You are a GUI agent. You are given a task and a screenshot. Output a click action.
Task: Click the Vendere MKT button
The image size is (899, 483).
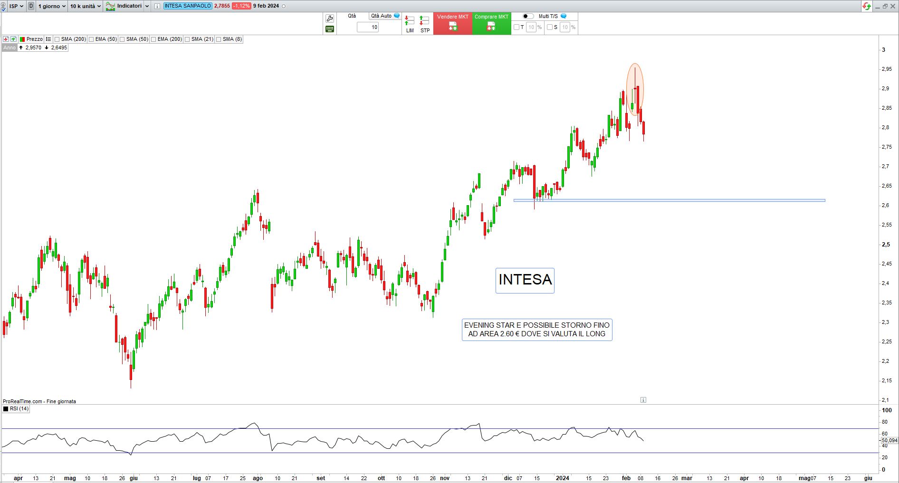point(452,23)
